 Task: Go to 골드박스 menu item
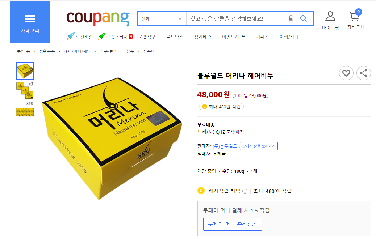point(175,37)
